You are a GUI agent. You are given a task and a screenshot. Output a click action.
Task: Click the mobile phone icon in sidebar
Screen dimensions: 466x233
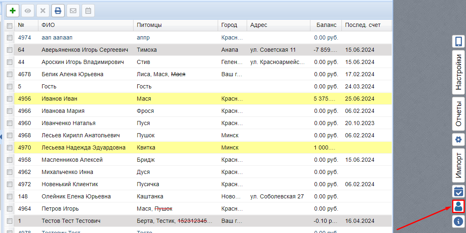(458, 42)
